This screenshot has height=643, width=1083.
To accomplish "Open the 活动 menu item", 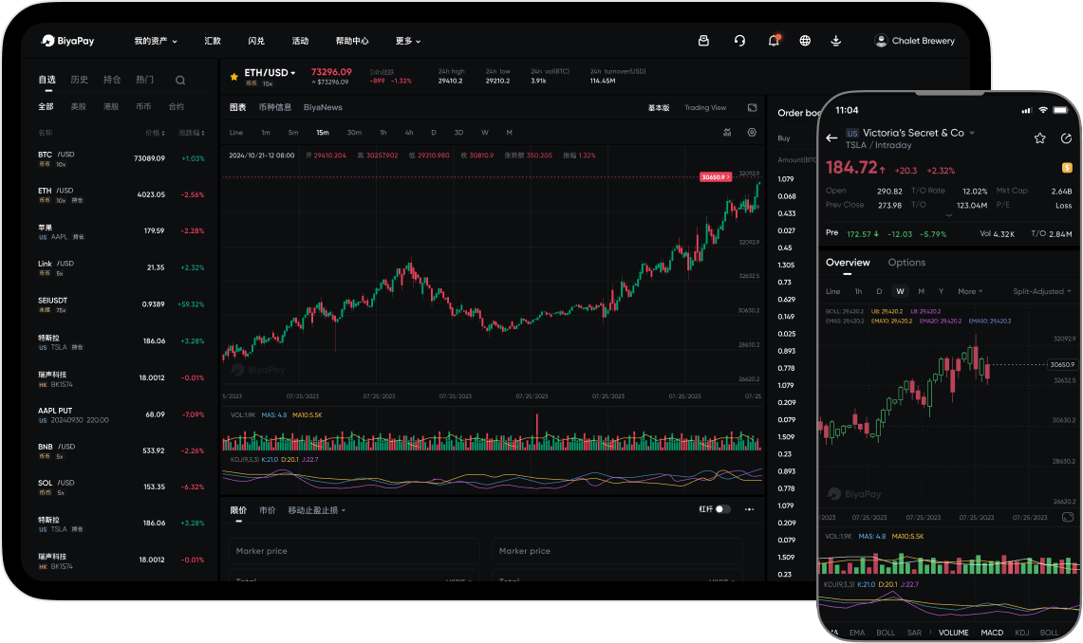I will coord(300,41).
